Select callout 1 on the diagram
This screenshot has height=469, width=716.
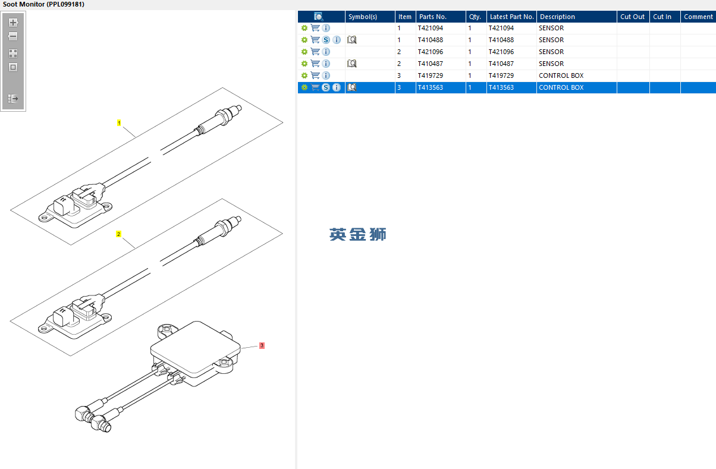click(x=119, y=123)
